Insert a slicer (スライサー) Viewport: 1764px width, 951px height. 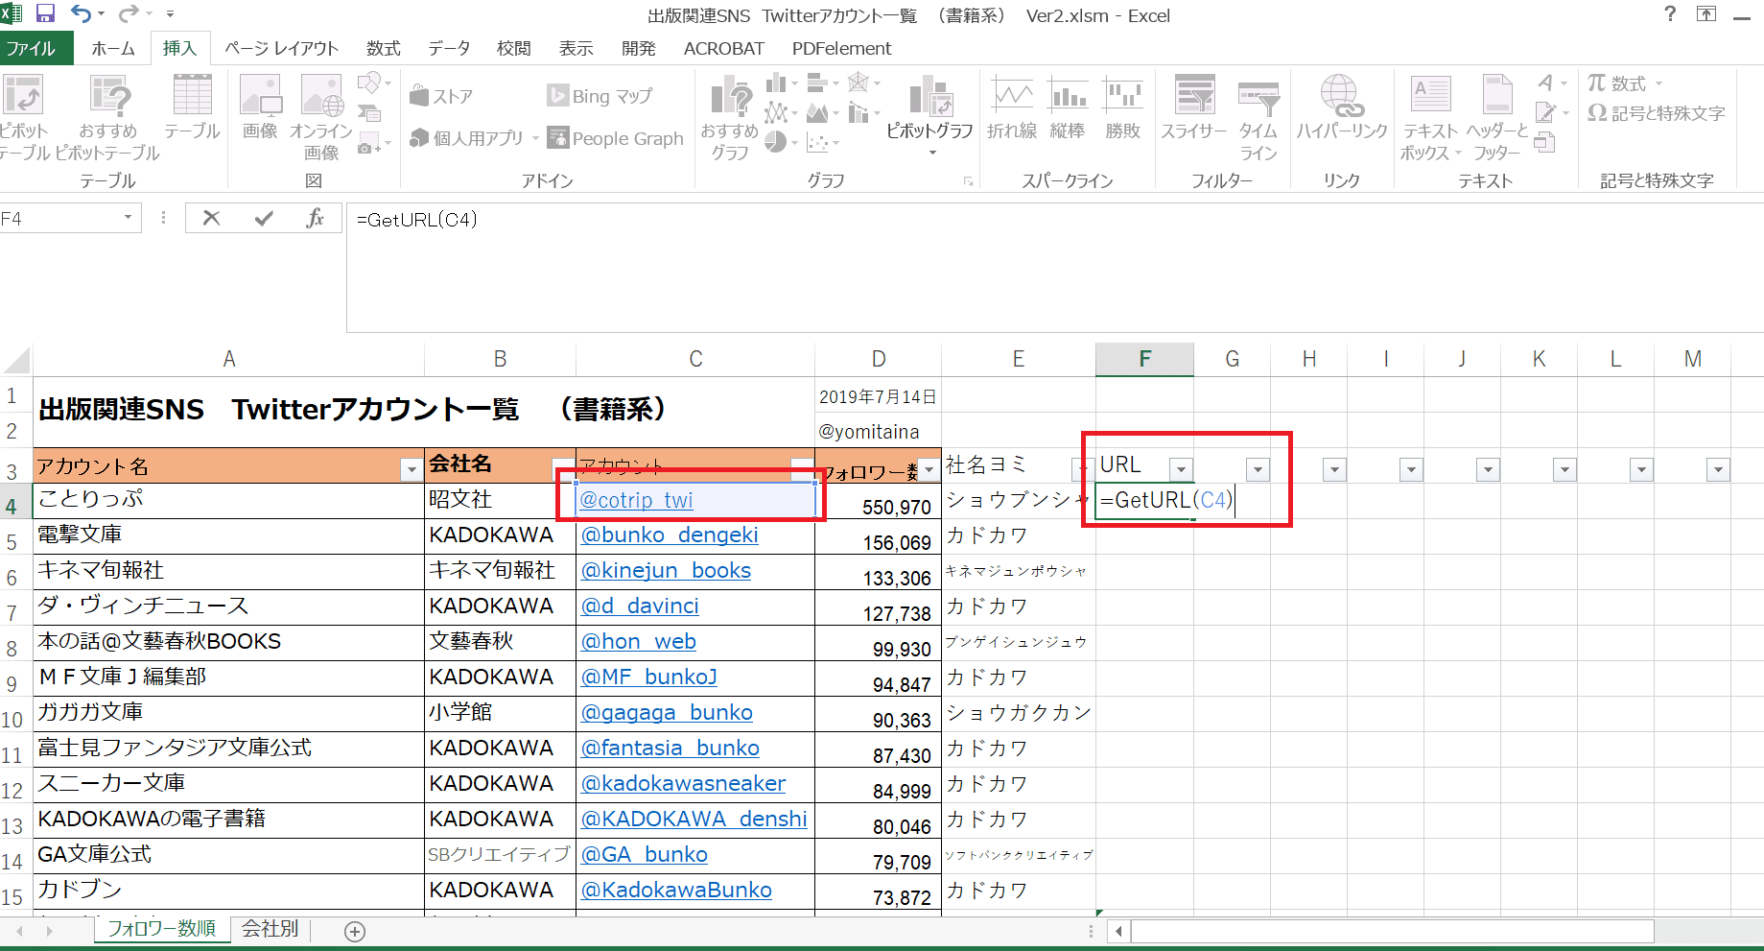click(x=1194, y=107)
